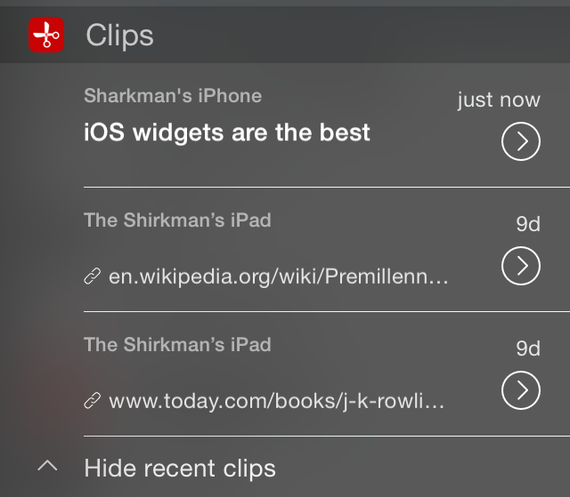This screenshot has height=497, width=570.
Task: Tap the arrow button for the today.com clip
Action: [x=521, y=390]
